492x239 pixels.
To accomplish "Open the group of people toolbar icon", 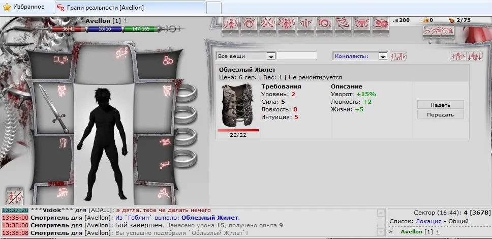I will click(x=287, y=23).
